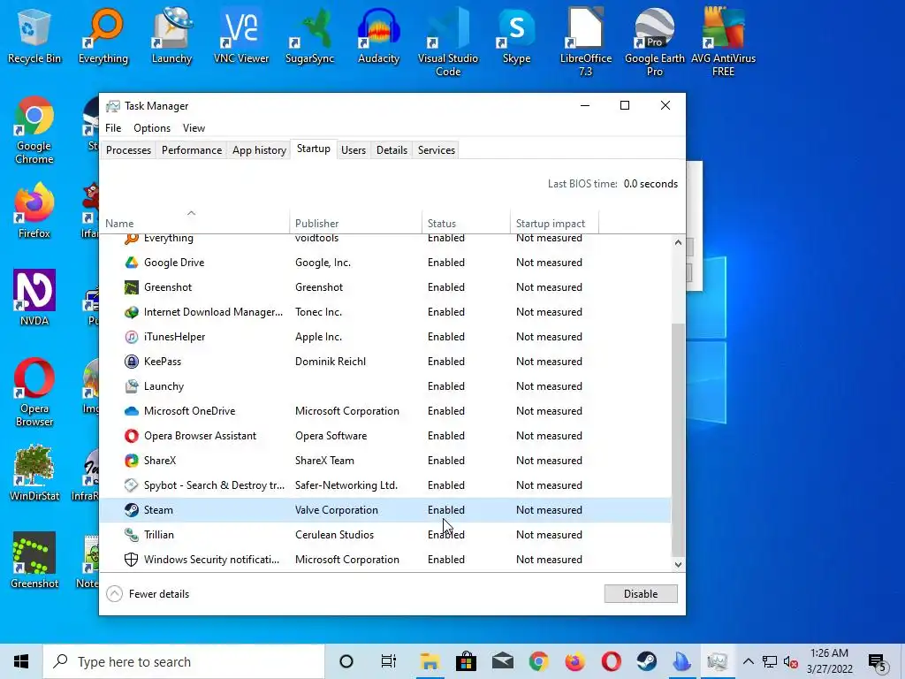Open the notification center icon
The height and width of the screenshot is (679, 905).
[x=878, y=661]
